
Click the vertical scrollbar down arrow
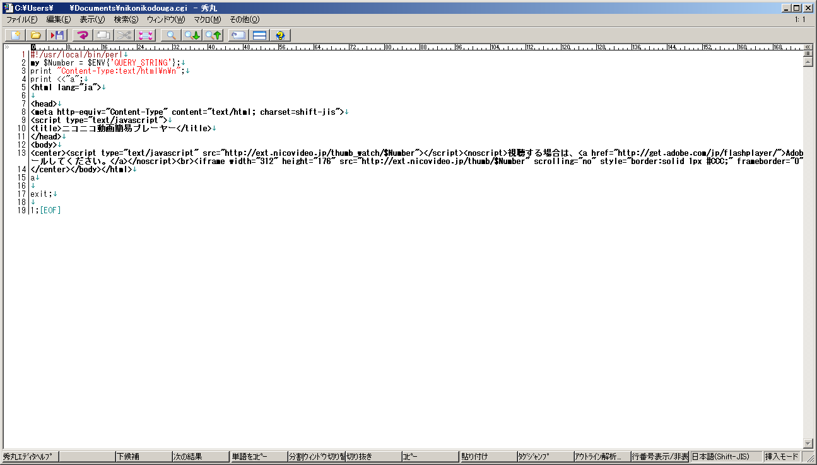point(808,443)
